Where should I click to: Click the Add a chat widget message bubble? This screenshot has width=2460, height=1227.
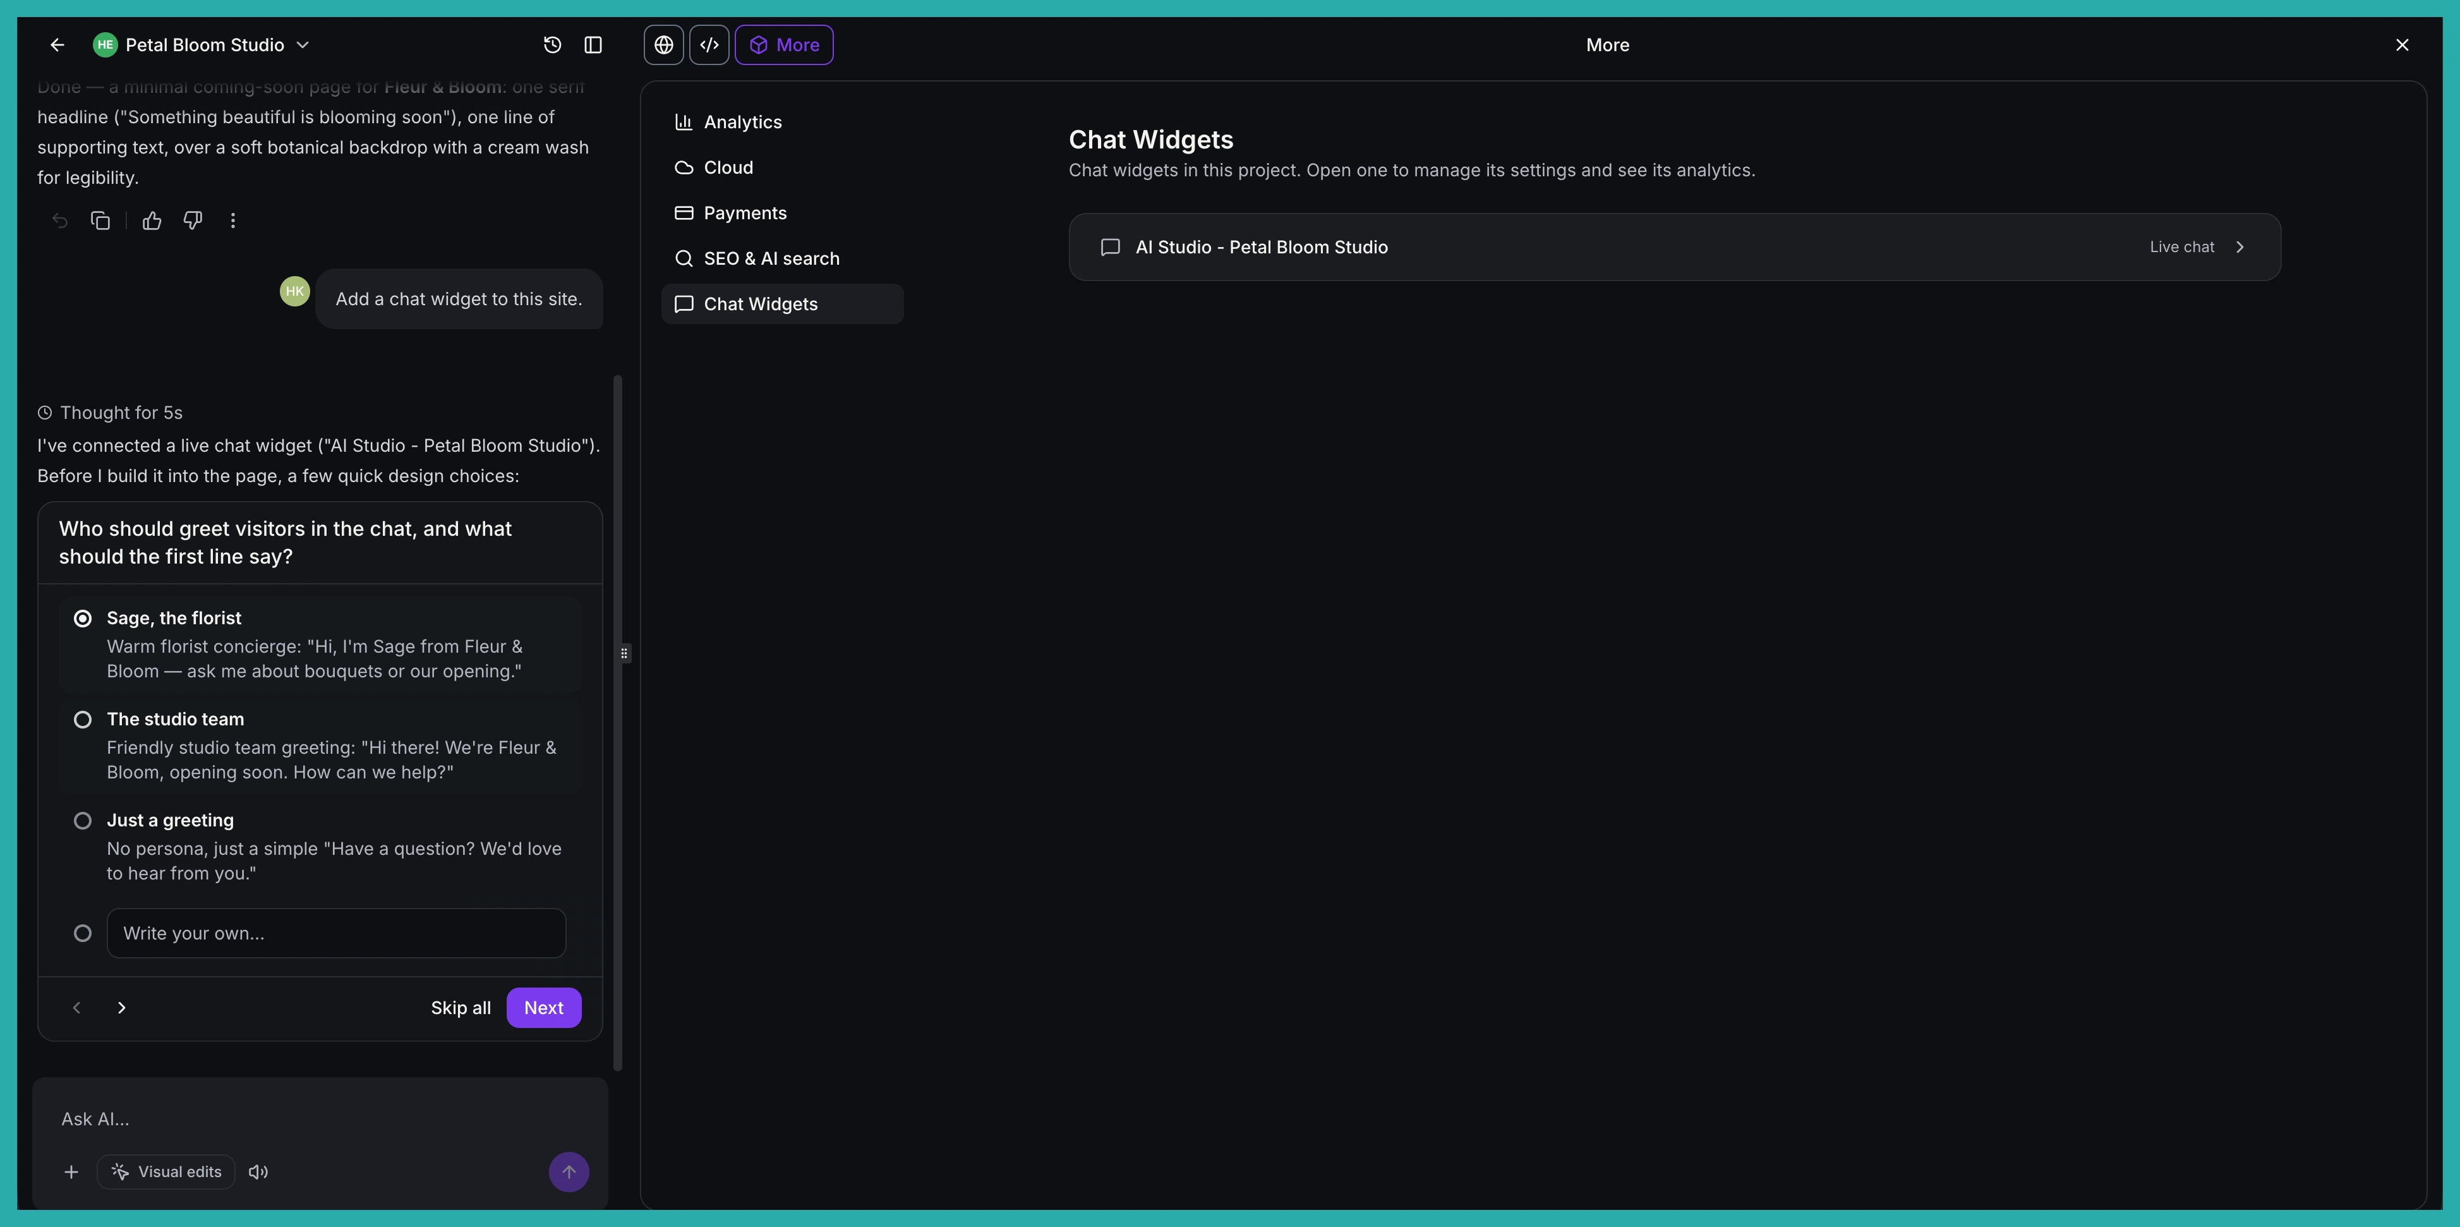coord(459,299)
